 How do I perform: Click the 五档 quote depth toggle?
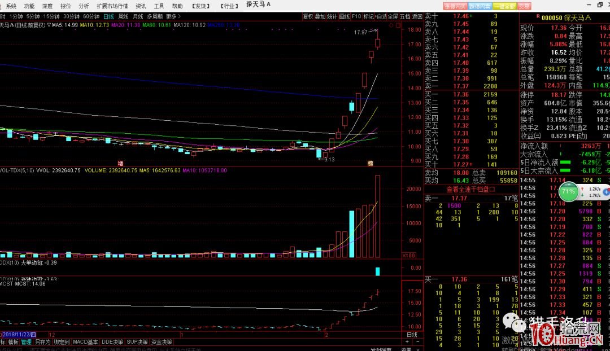coord(405,16)
